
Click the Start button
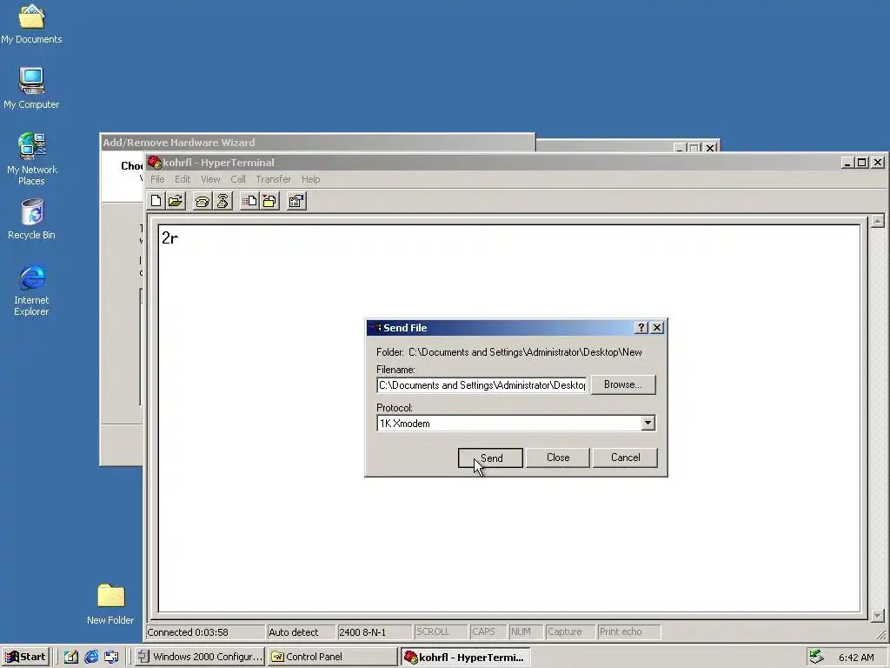pos(25,657)
